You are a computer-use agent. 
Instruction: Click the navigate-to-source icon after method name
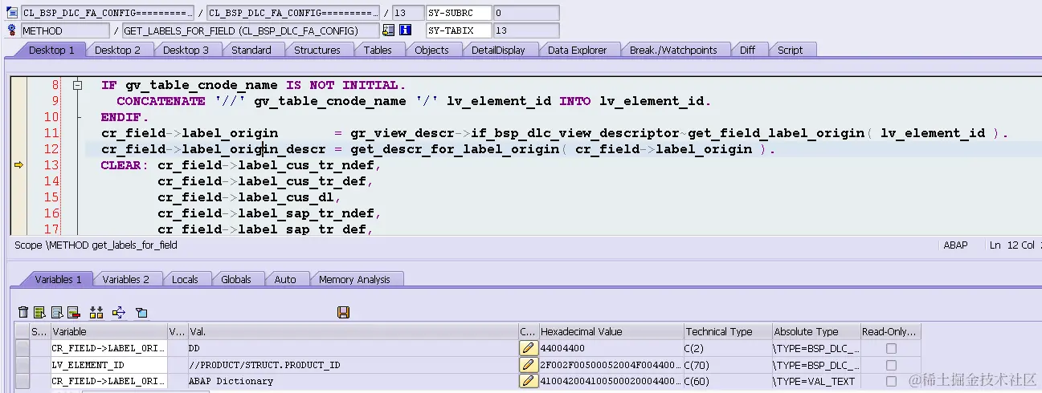[x=389, y=30]
